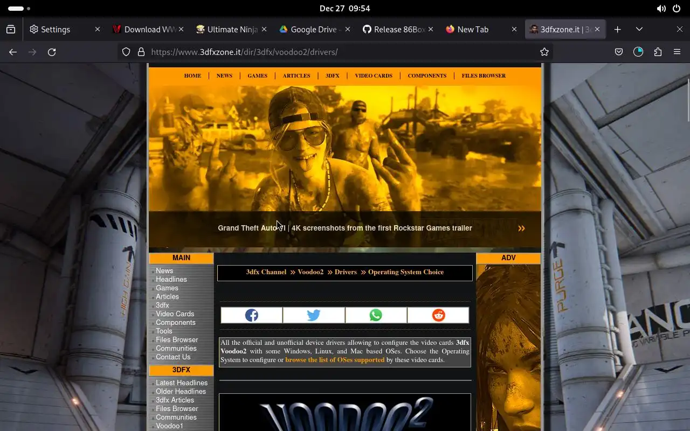Open Headlines in MAIN sidebar
This screenshot has height=431, width=690.
pyautogui.click(x=171, y=280)
